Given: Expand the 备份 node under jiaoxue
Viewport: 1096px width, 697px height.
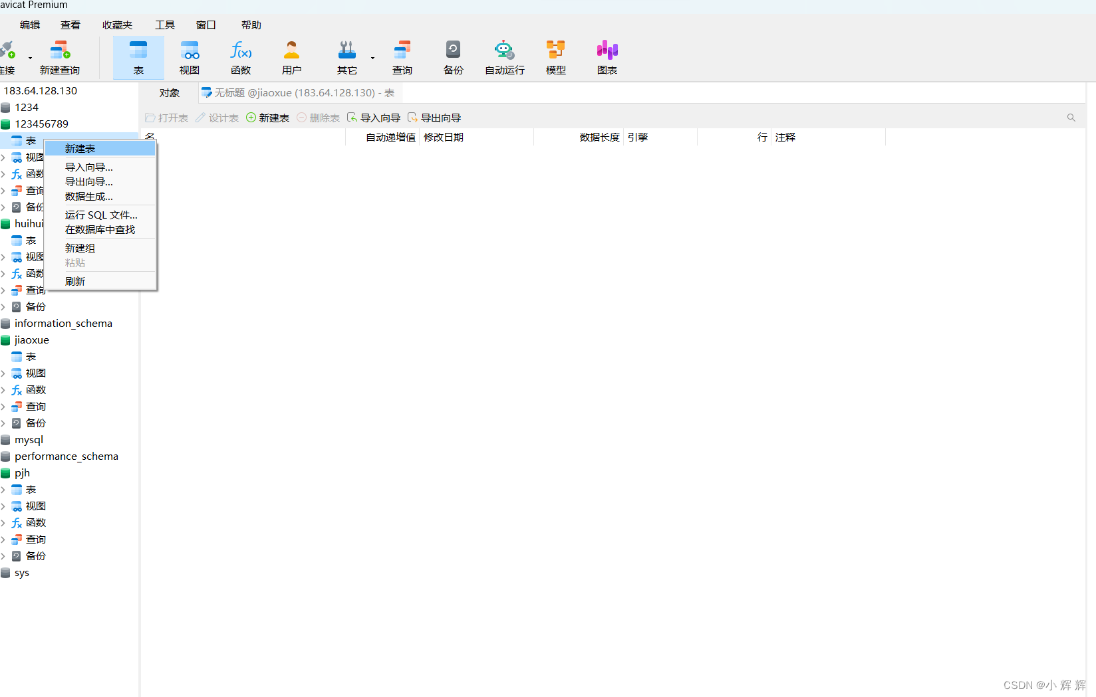Looking at the screenshot, I should tap(3, 423).
